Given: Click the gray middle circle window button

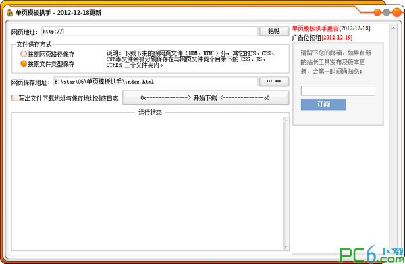Looking at the screenshot, I should click(x=386, y=12).
